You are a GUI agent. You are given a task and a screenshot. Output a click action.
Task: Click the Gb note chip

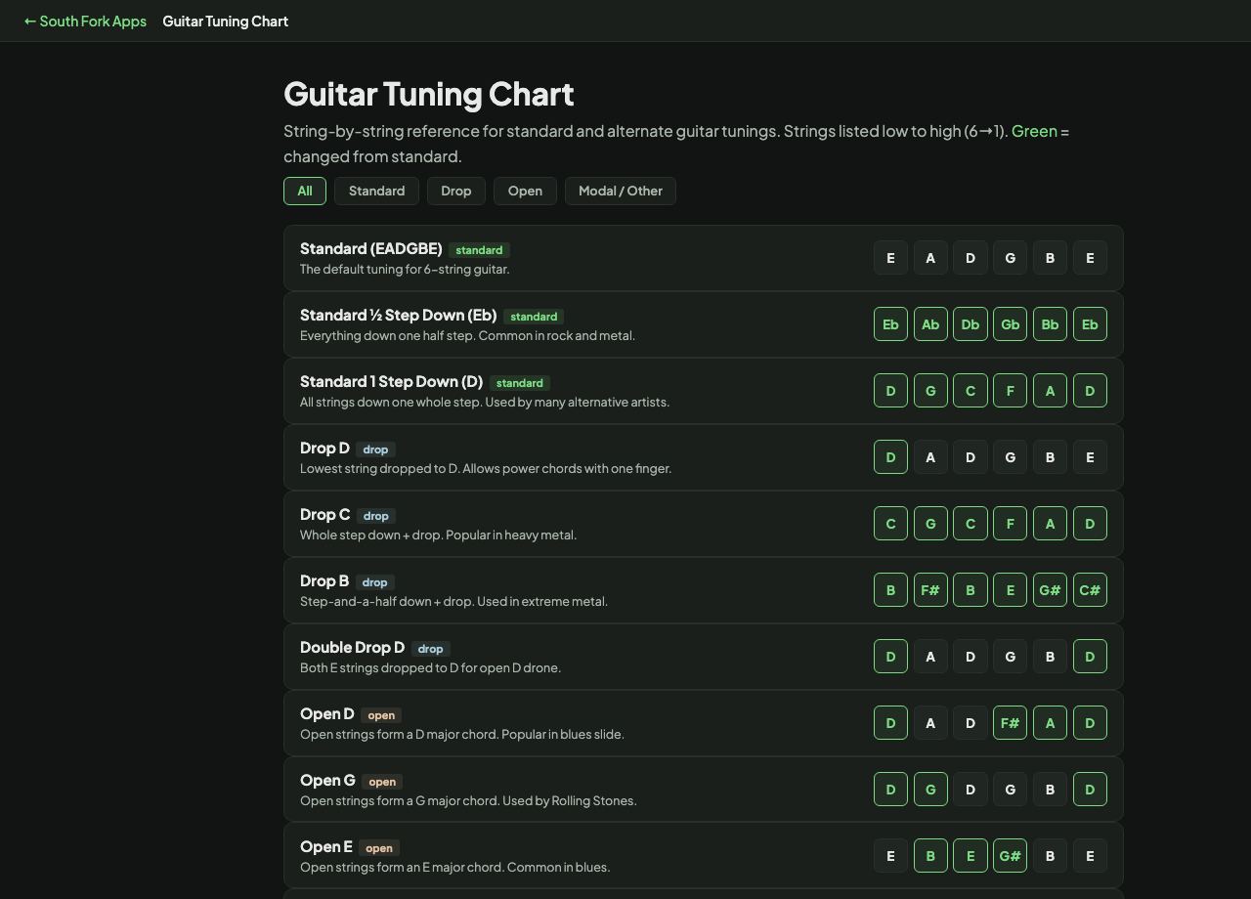1011,324
